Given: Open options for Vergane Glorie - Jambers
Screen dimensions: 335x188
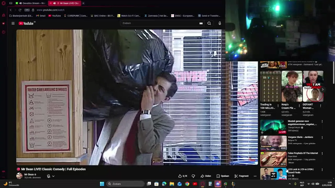Looking at the screenshot, I should [x=322, y=137].
